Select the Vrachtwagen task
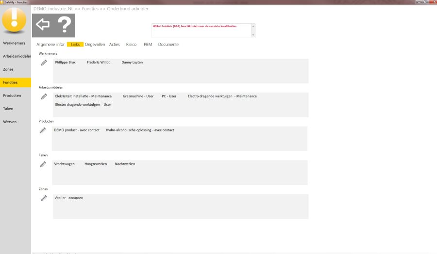 point(65,164)
